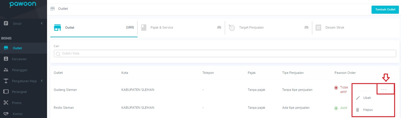Click the Outlet header store icon
Screen dimensions: 401x118
coord(53,9)
